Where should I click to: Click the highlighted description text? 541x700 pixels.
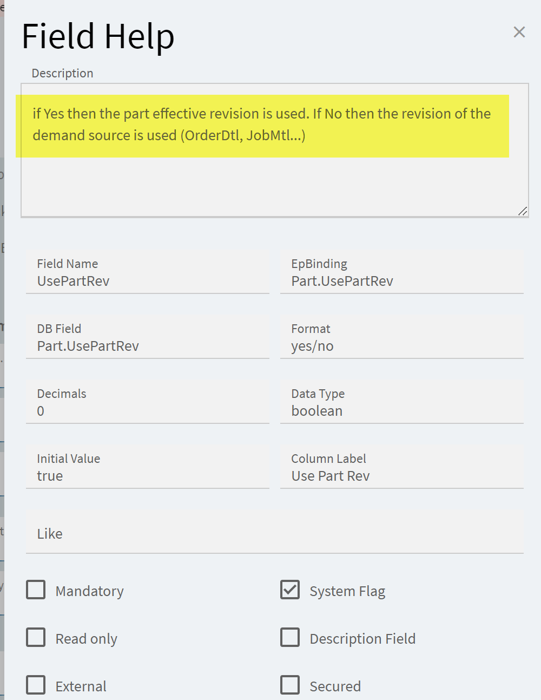(262, 125)
